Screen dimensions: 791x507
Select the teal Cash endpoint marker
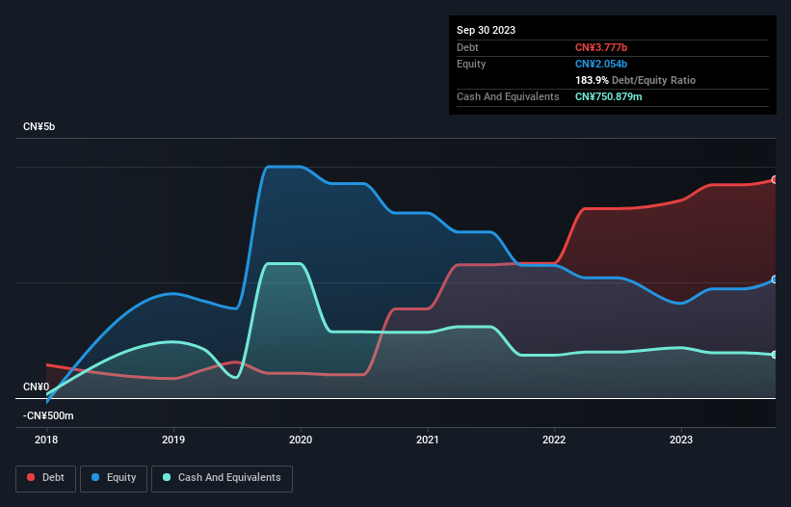tap(775, 355)
